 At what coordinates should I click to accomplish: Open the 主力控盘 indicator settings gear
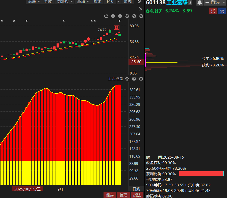[x=127, y=79]
